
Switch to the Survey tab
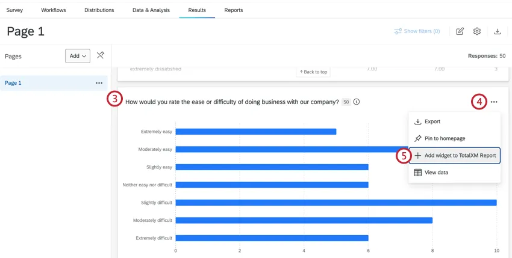click(14, 10)
